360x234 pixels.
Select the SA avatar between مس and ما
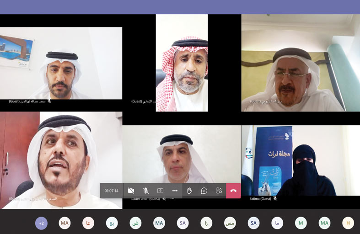click(253, 223)
